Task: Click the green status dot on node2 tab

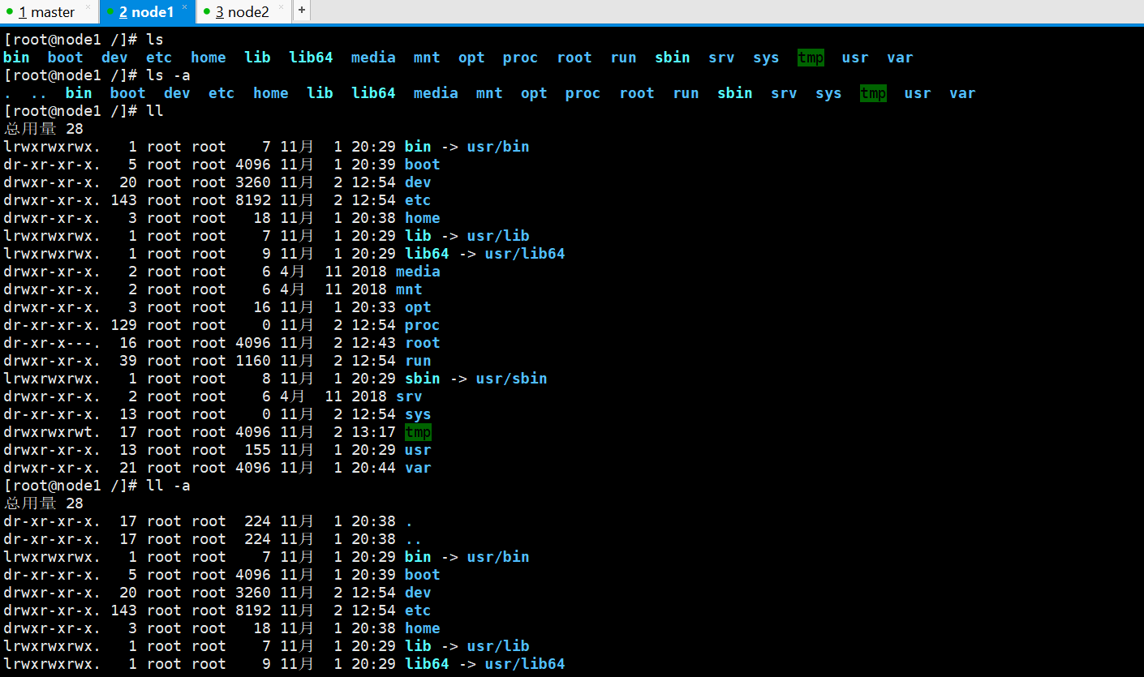Action: point(208,11)
